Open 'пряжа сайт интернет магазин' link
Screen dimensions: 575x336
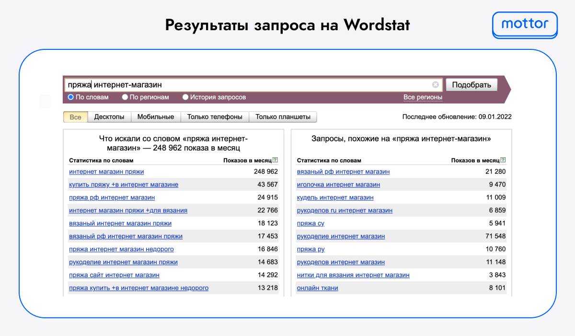coord(114,275)
